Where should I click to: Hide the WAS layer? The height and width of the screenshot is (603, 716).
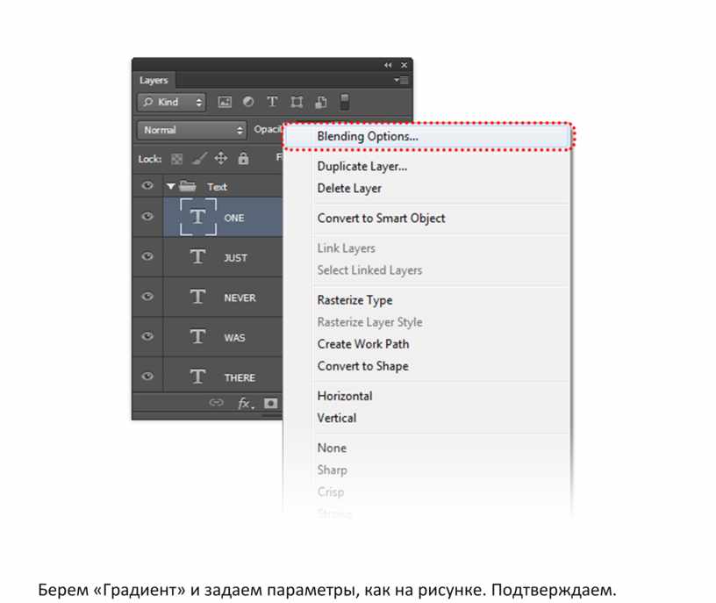[x=147, y=337]
